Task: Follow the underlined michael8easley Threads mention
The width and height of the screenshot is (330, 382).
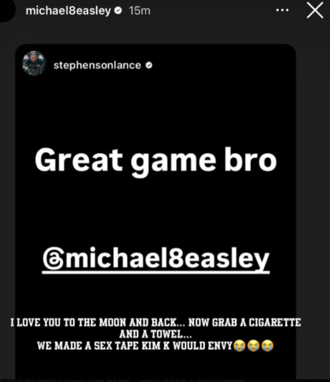Action: point(156,259)
